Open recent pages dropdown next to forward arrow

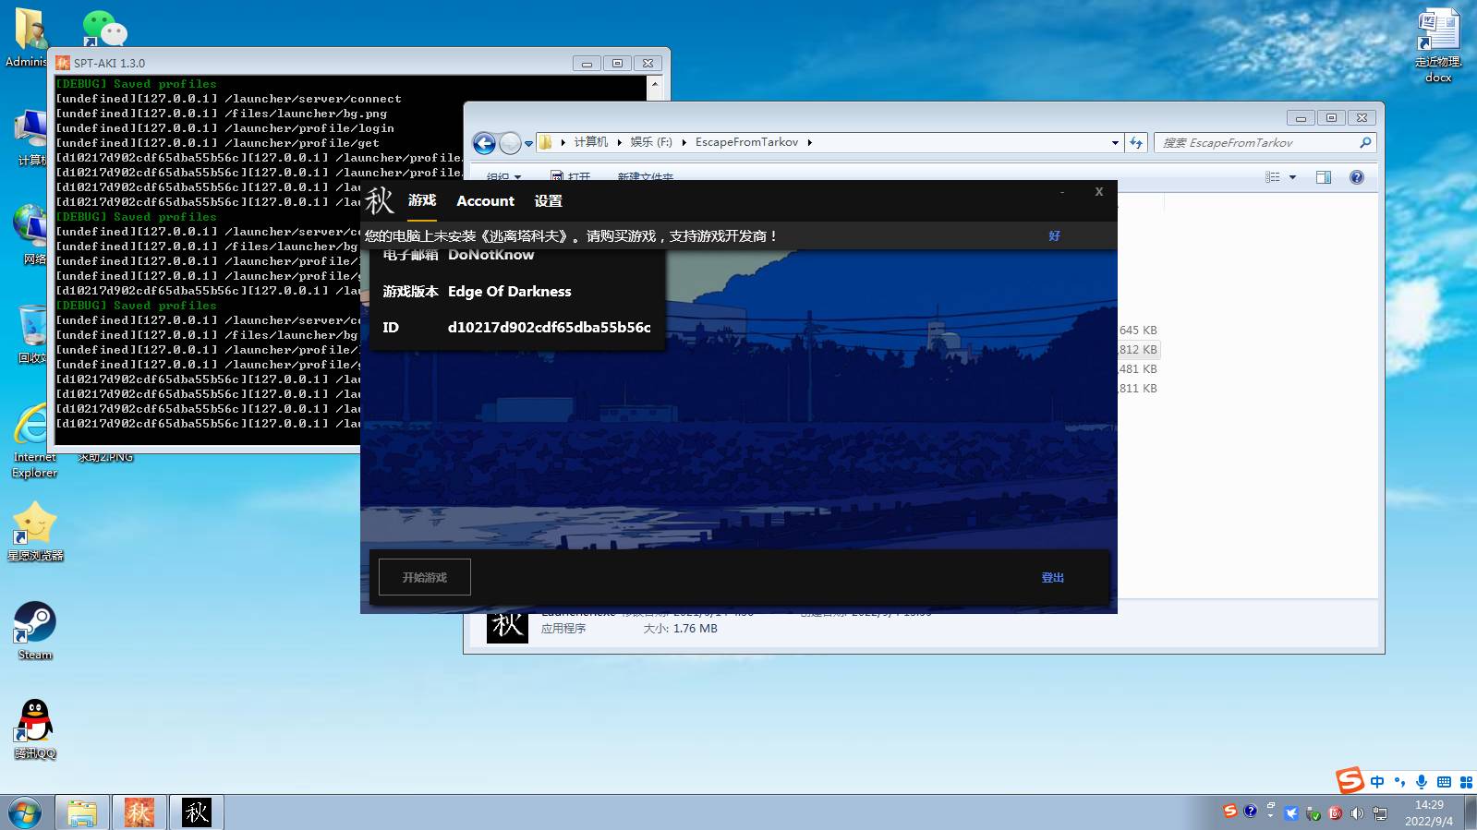528,143
